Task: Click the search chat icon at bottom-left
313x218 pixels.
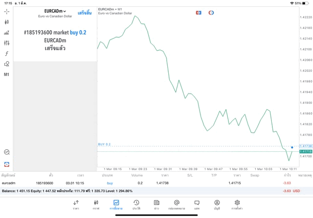Action: tap(6, 152)
